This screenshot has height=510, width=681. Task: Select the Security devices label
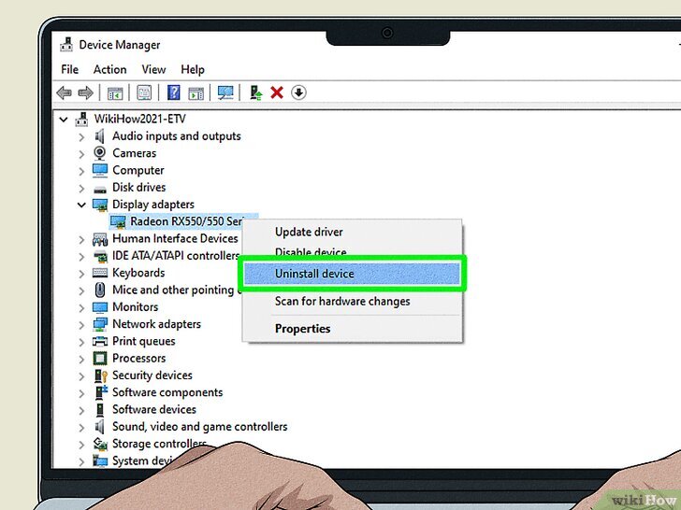(x=152, y=375)
